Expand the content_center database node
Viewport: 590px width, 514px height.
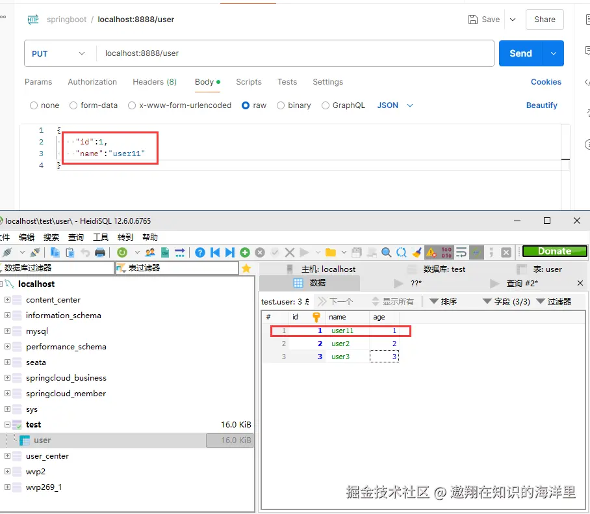coord(7,299)
